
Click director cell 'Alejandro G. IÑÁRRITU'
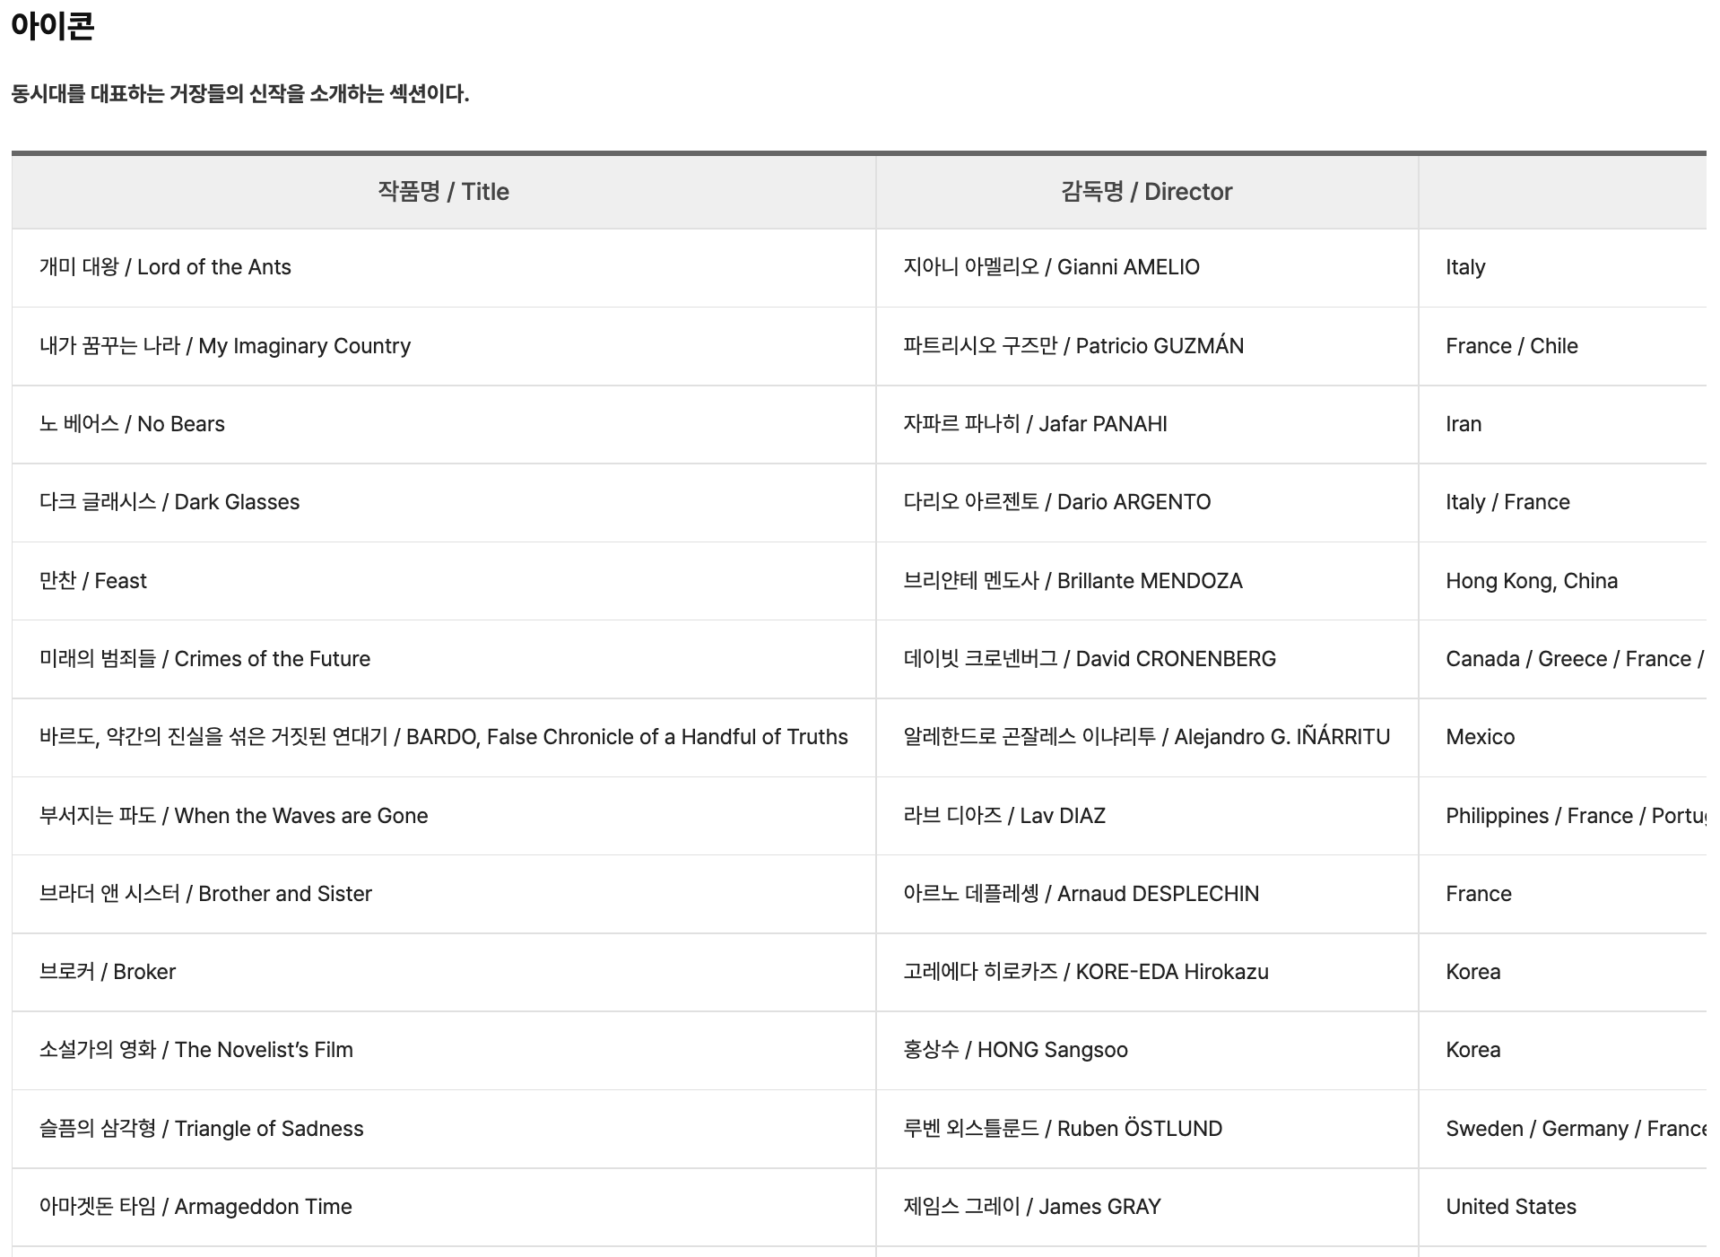coord(1147,737)
